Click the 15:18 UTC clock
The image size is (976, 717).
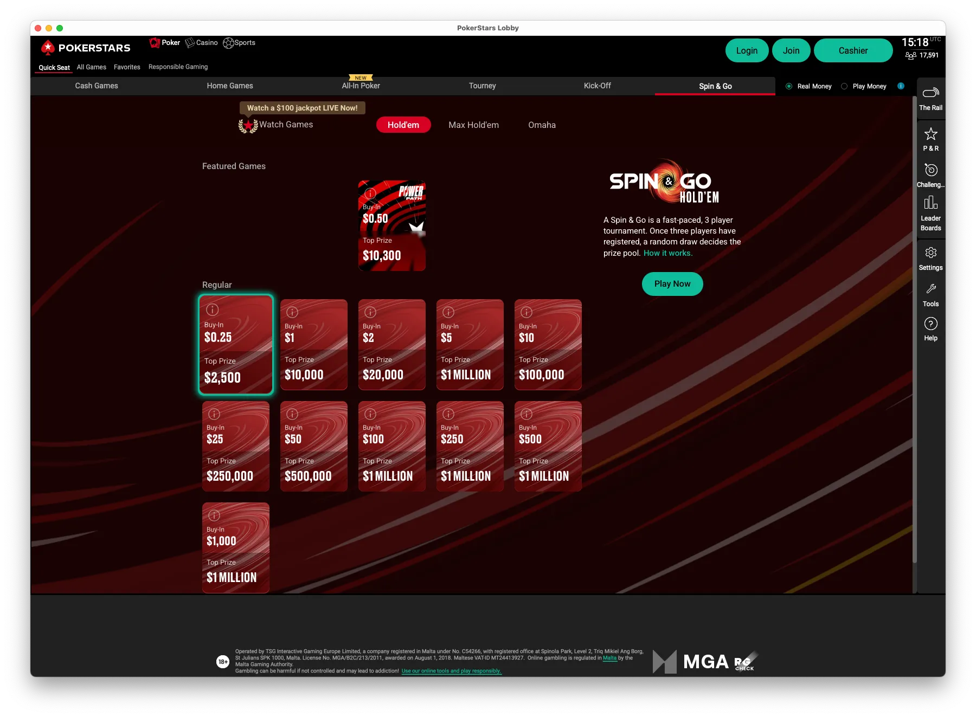pos(921,42)
